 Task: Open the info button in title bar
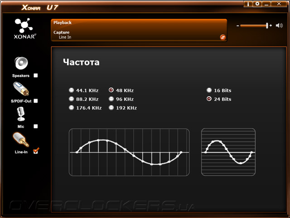point(248,4)
